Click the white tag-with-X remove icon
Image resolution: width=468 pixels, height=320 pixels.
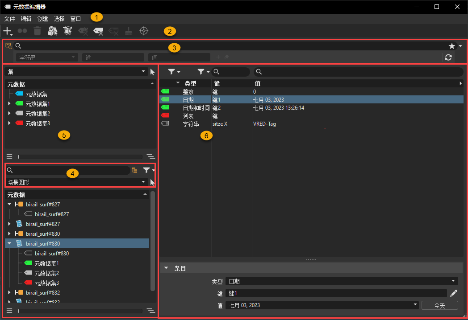click(x=98, y=31)
